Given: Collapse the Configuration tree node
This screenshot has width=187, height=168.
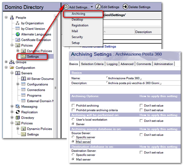Looking at the screenshot, I should point(6,68).
